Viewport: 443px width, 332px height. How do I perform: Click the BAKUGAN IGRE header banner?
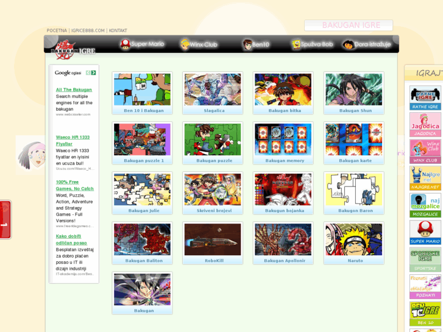click(349, 25)
